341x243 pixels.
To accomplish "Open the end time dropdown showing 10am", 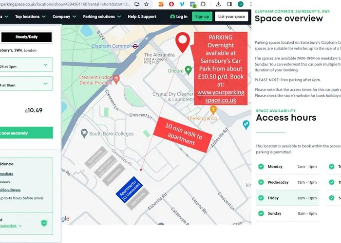I will click(x=26, y=83).
